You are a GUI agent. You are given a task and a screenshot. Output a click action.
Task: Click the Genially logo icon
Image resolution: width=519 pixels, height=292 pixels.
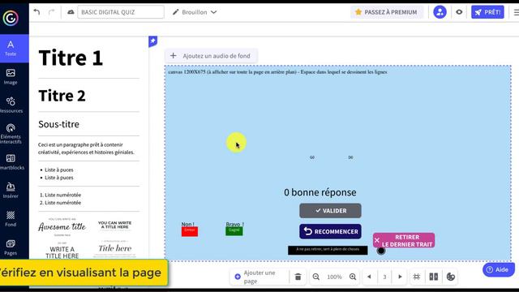(x=11, y=18)
